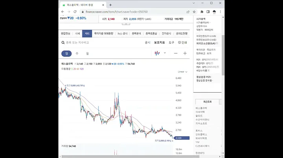Switch to the 시세 tab
283x158 pixels.
coord(77,34)
